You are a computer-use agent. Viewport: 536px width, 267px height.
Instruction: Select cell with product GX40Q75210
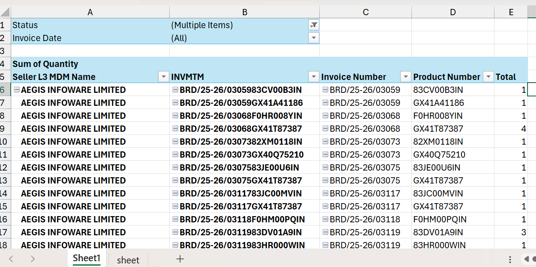tap(452, 154)
